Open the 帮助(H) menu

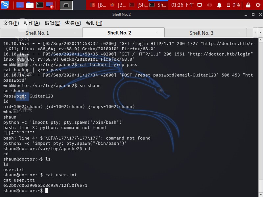94,23
